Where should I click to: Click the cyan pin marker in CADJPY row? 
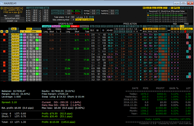click(187, 51)
